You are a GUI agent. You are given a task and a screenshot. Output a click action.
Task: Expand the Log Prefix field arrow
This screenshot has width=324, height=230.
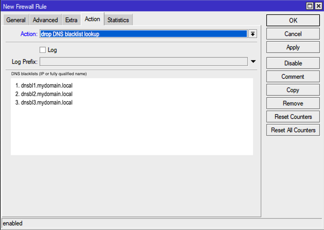[253, 61]
